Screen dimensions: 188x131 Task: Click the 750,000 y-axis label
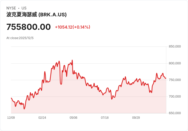tap(175, 80)
